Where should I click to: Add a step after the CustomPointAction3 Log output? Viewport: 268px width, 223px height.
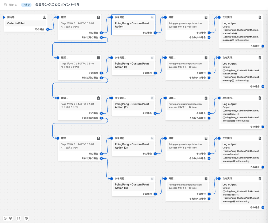point(263,167)
